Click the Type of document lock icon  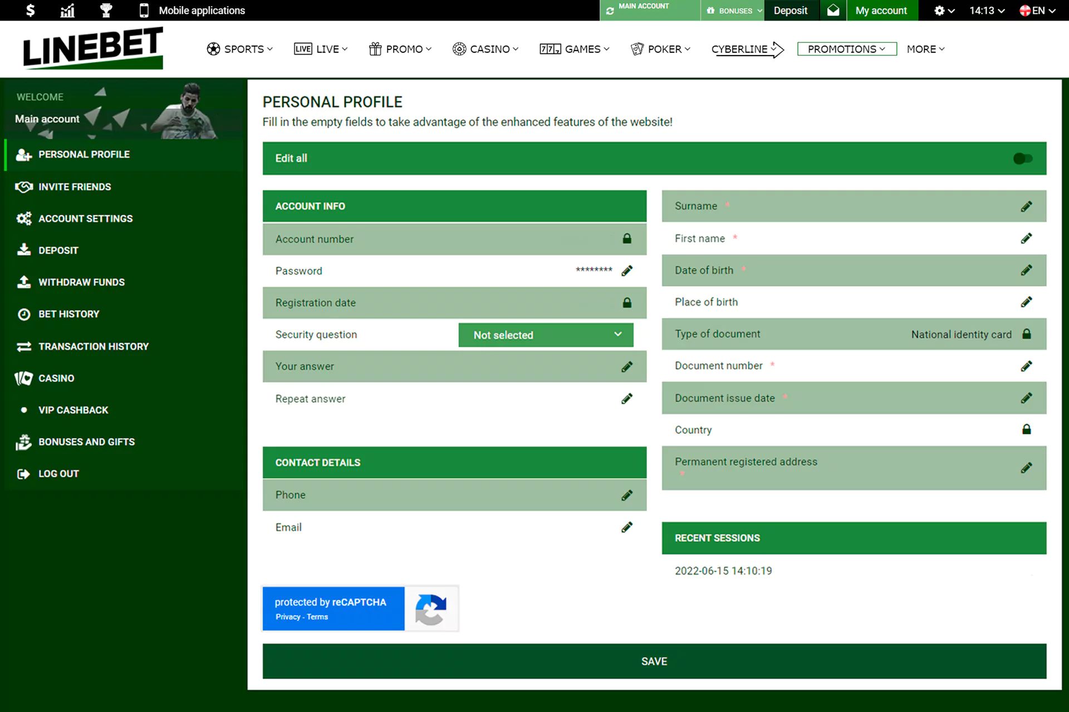click(x=1026, y=334)
